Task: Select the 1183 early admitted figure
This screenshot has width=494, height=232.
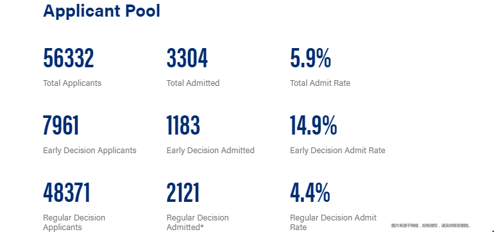Action: (x=183, y=126)
